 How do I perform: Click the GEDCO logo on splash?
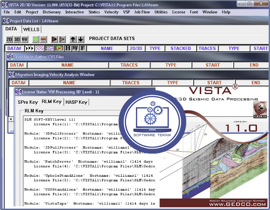pos(260,110)
